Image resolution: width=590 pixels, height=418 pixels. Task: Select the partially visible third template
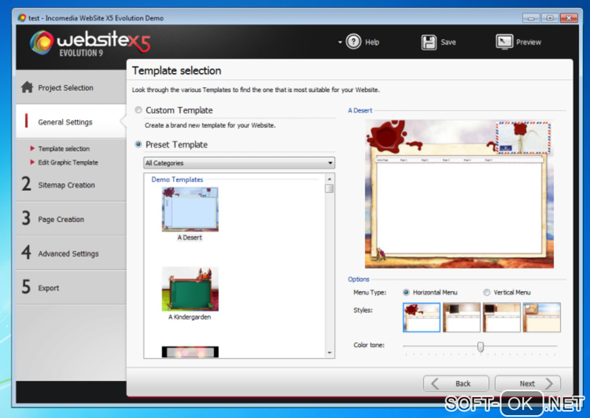pos(190,352)
